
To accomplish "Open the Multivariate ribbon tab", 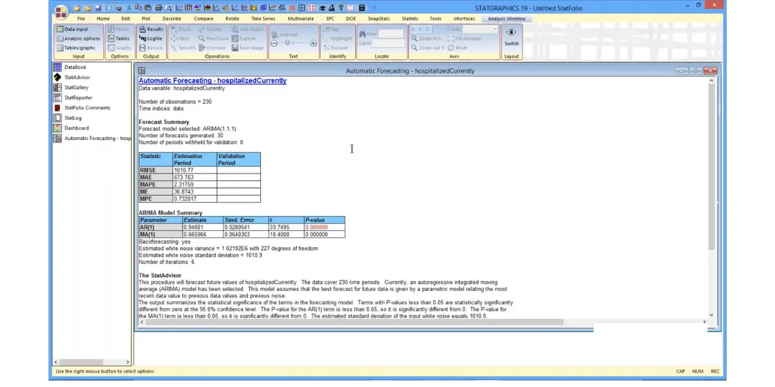I will pos(300,19).
